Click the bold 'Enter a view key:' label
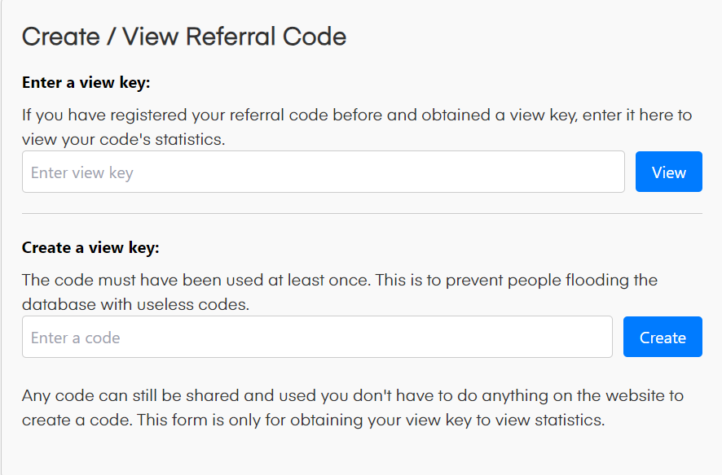 click(86, 82)
